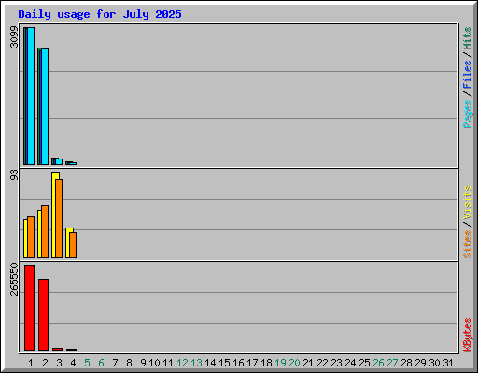This screenshot has width=478, height=373.
Task: Select the day 1 orange sites bar
Action: tap(31, 237)
